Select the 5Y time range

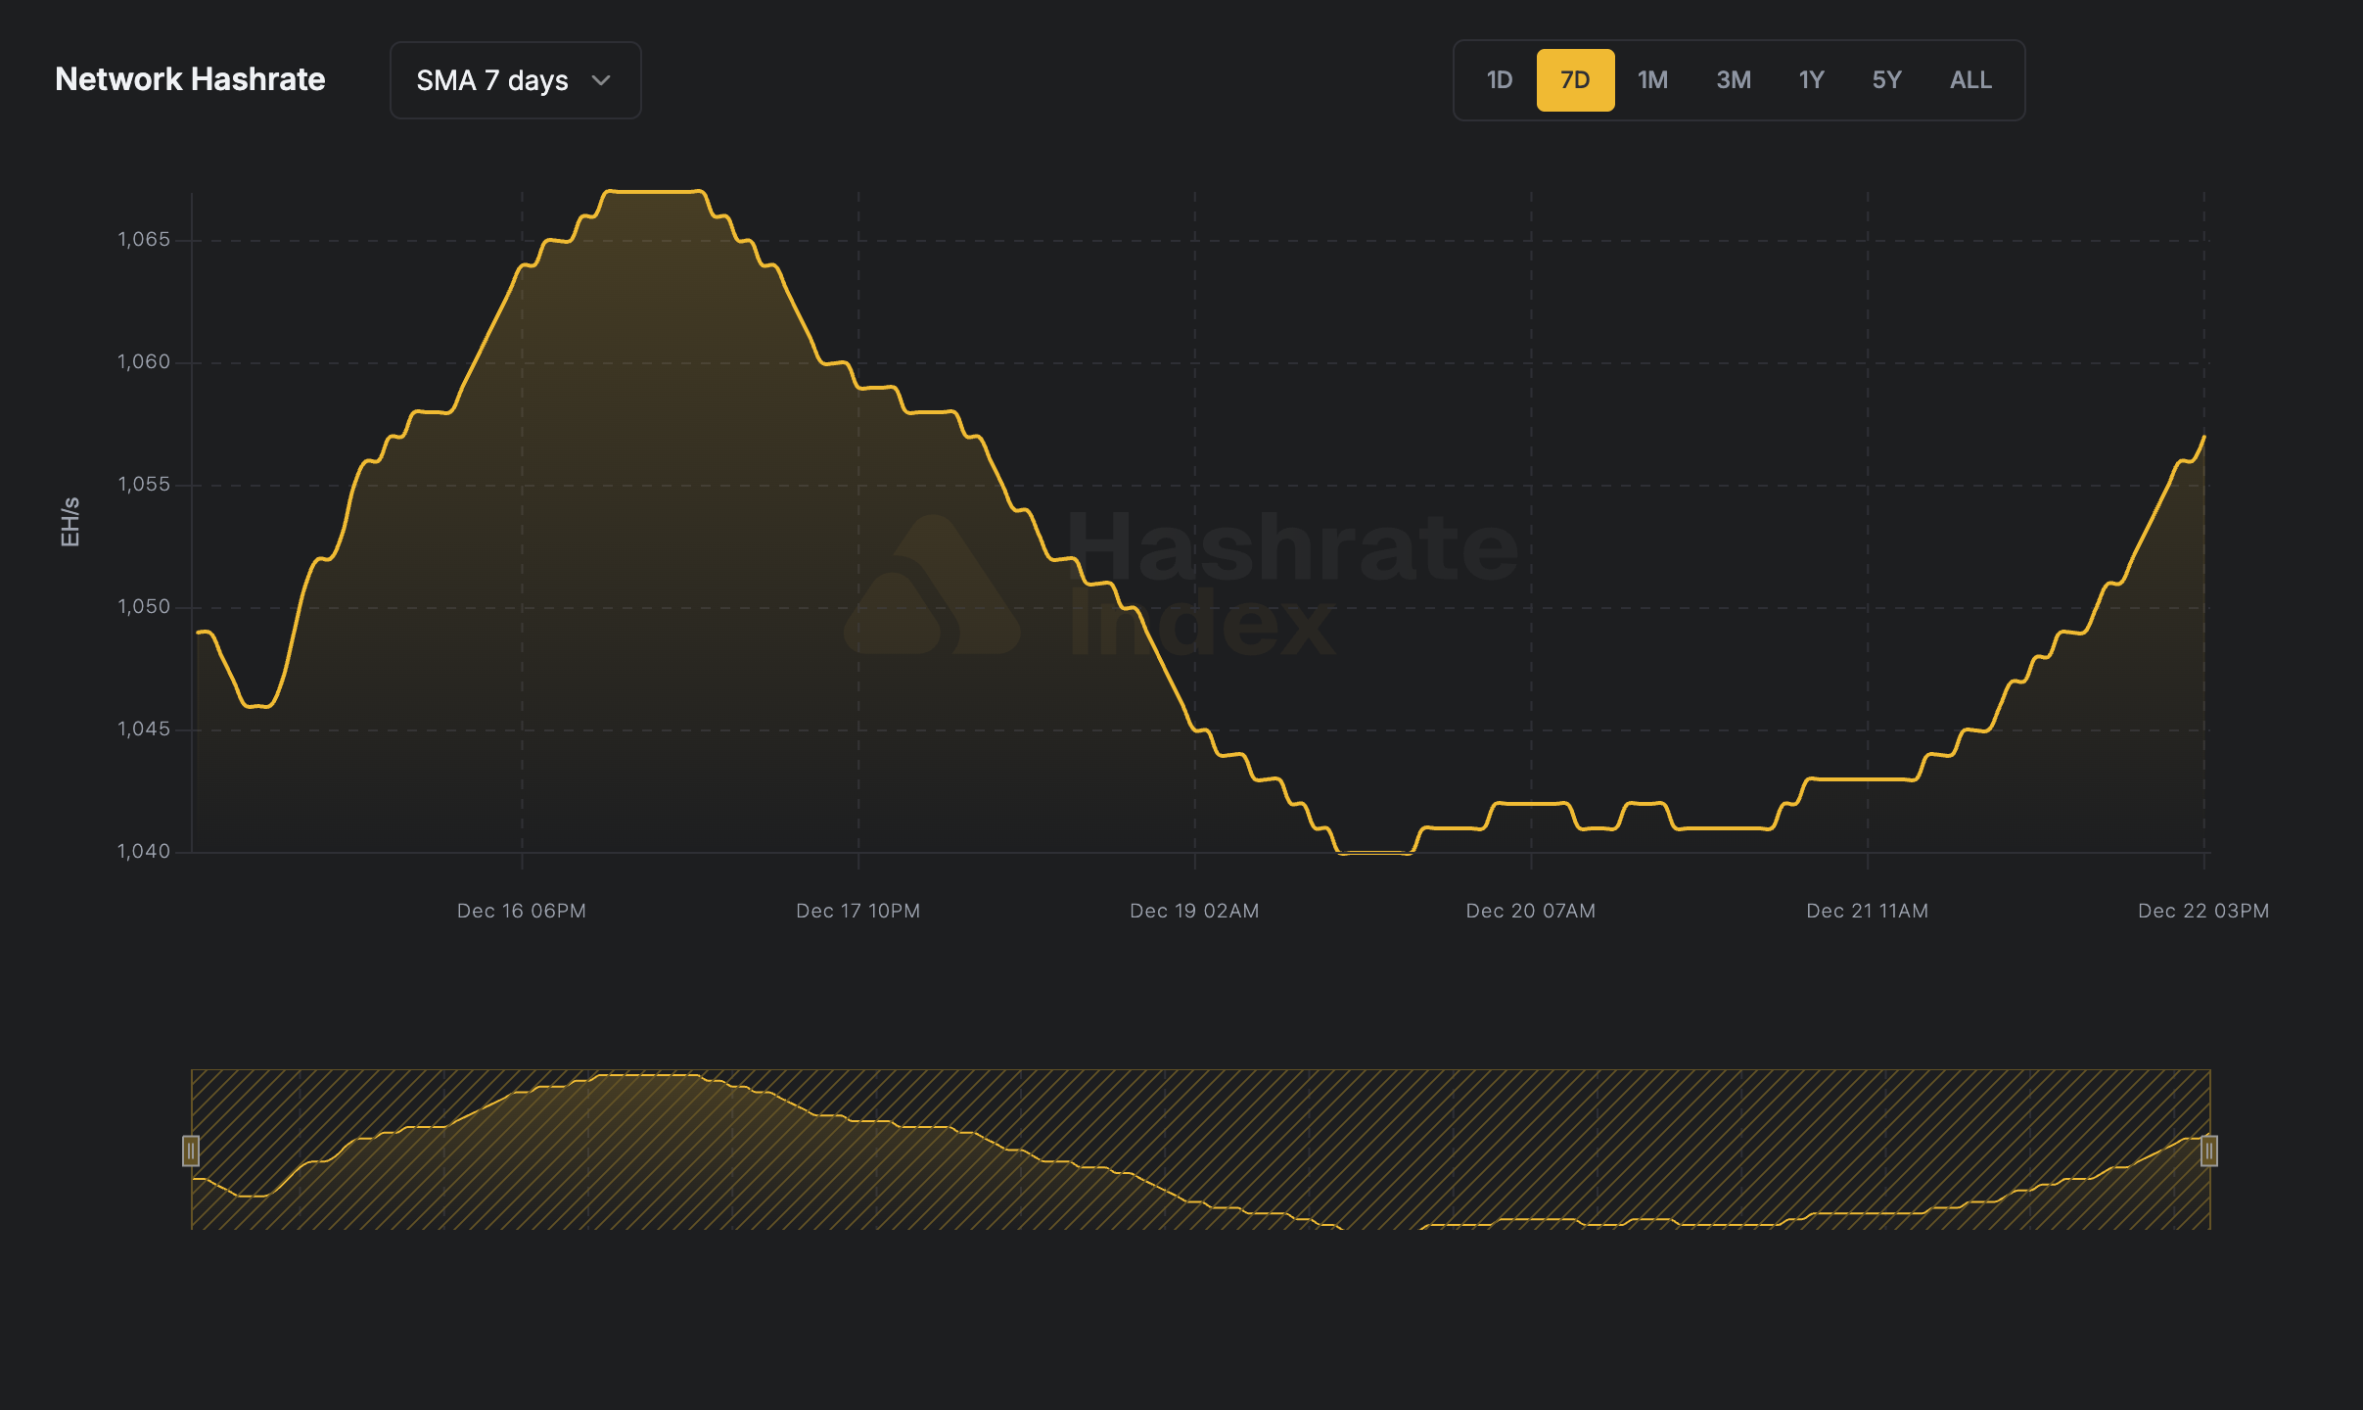[x=1886, y=79]
